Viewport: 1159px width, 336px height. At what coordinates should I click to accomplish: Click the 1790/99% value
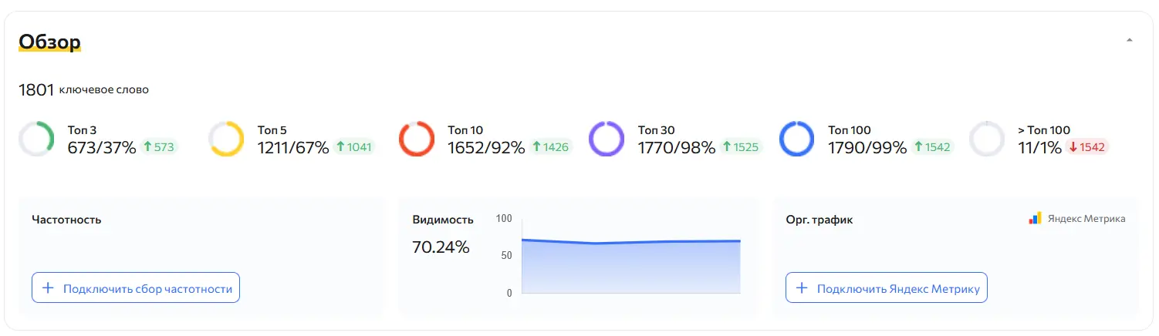[x=867, y=147]
